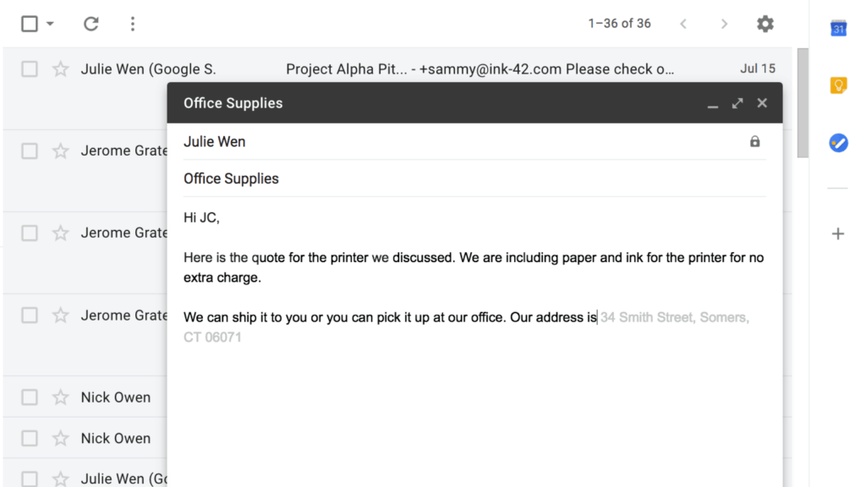Open the More options three-dot menu
Screen dimensions: 866x487
(132, 24)
